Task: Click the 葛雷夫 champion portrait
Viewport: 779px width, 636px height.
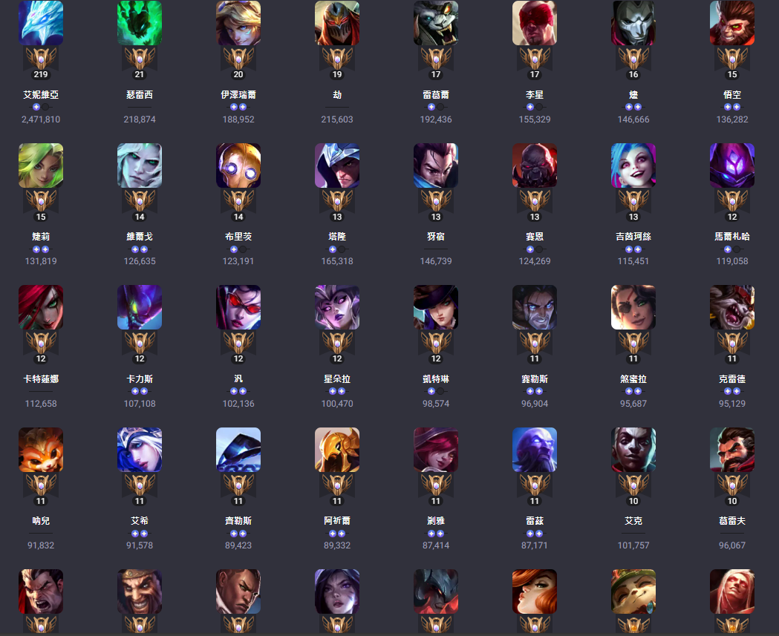Action: [x=732, y=450]
